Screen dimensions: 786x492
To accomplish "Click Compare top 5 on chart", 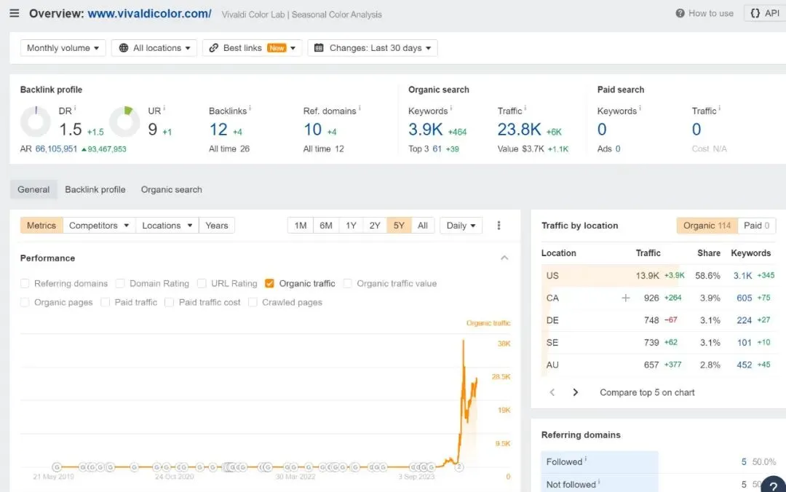I will pos(647,393).
